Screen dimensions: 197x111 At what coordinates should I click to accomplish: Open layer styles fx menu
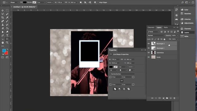click(x=156, y=98)
